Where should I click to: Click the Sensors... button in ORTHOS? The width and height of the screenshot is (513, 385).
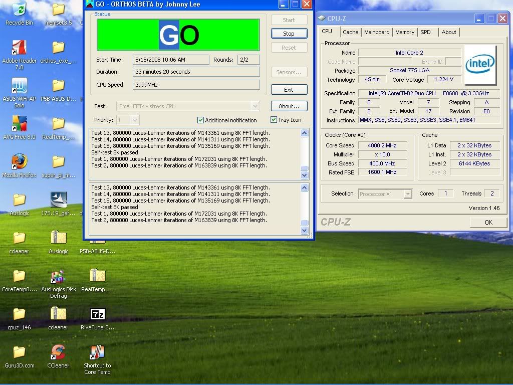tap(289, 72)
